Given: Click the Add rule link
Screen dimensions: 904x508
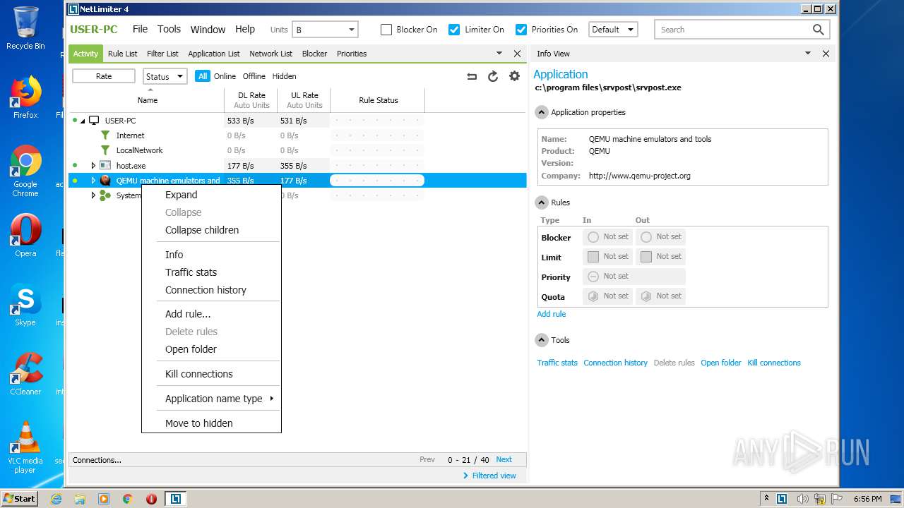Looking at the screenshot, I should click(x=551, y=314).
